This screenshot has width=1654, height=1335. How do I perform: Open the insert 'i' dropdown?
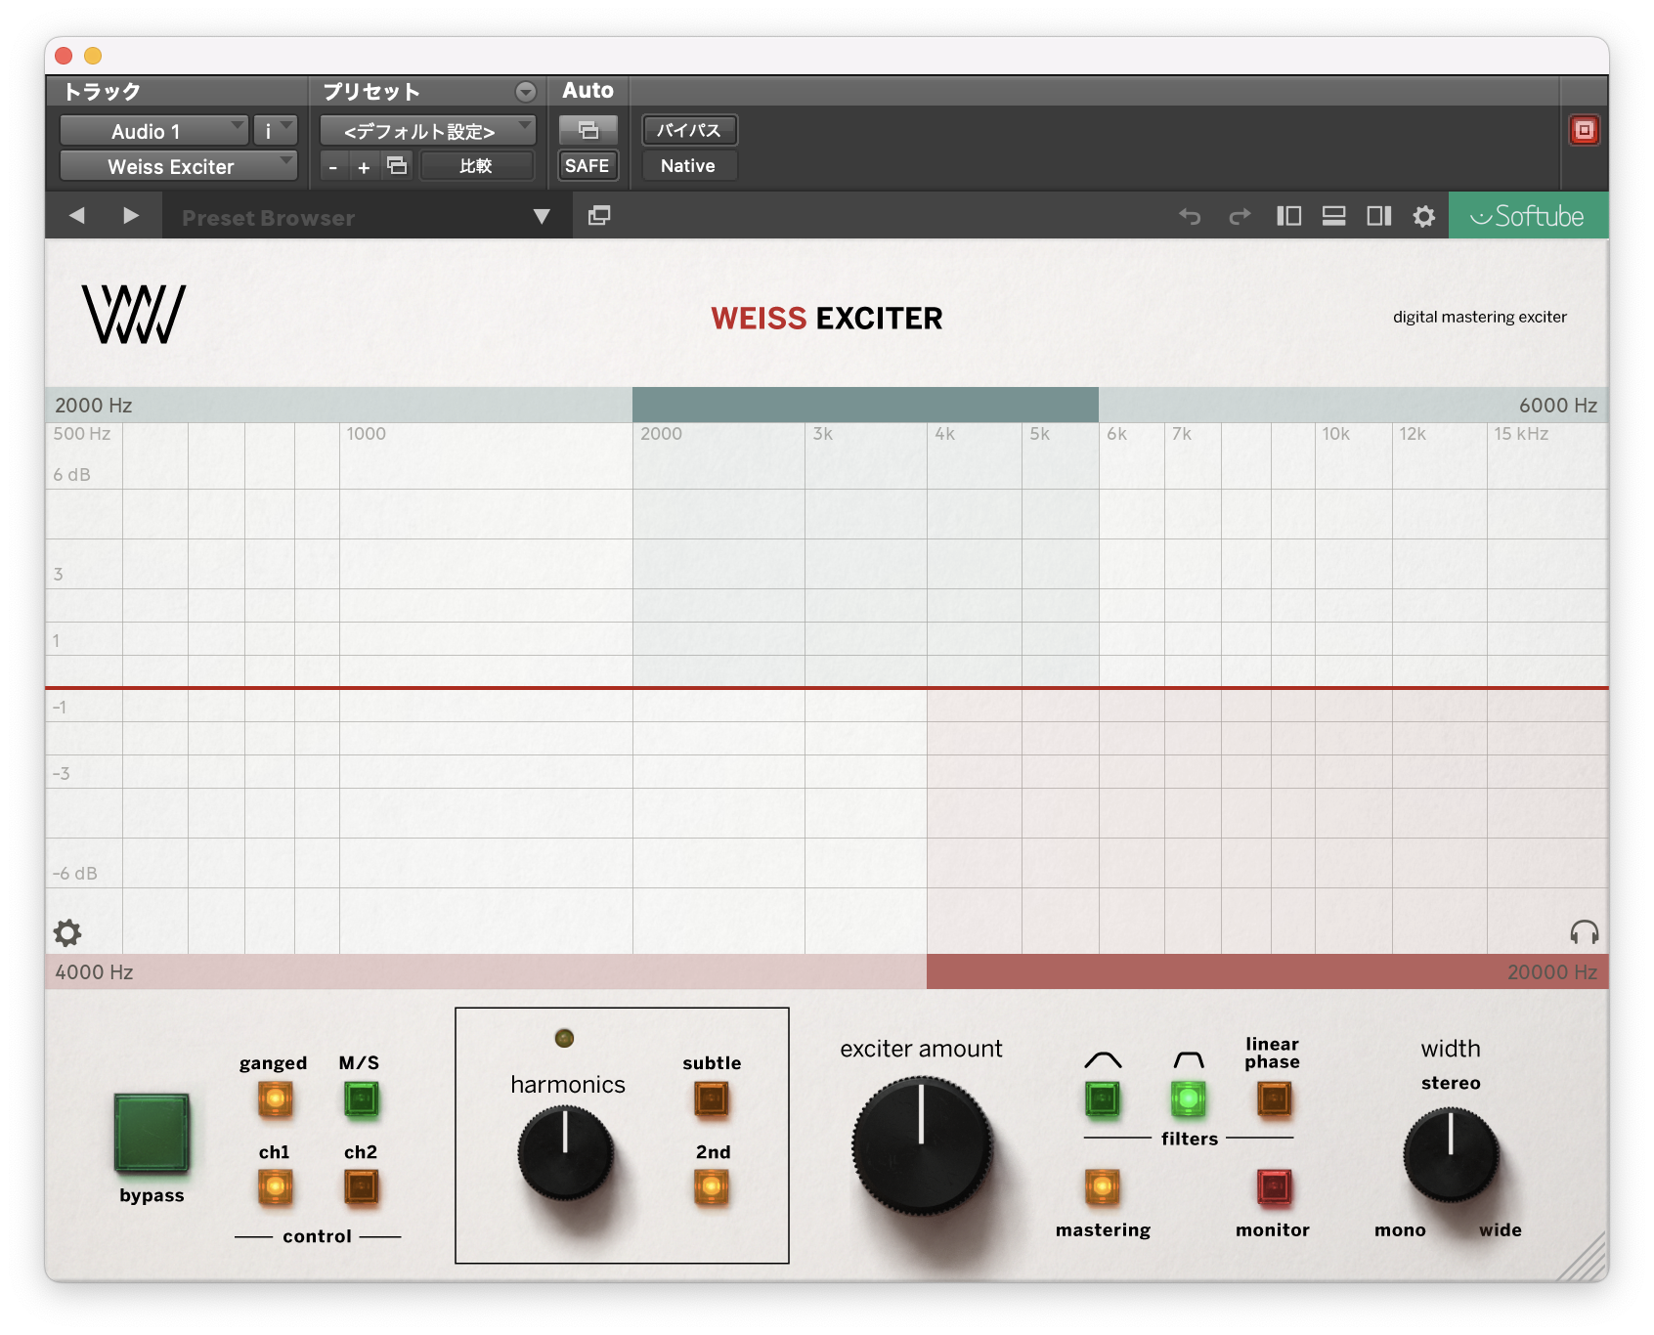pos(275,131)
